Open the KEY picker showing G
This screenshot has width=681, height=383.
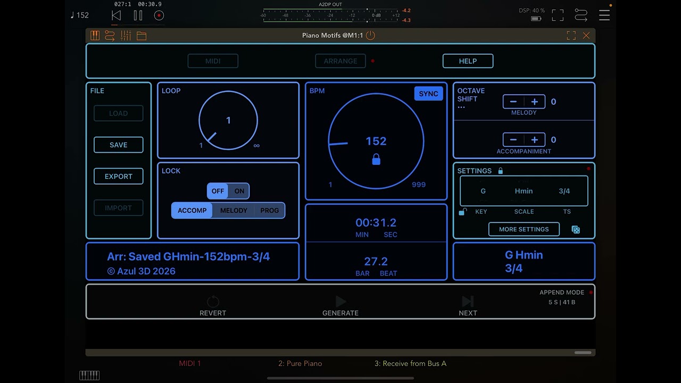pos(483,191)
